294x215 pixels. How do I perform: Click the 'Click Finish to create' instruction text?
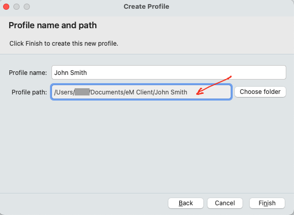coord(64,43)
